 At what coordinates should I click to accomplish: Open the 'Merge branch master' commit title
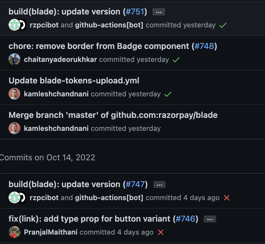pos(113,115)
